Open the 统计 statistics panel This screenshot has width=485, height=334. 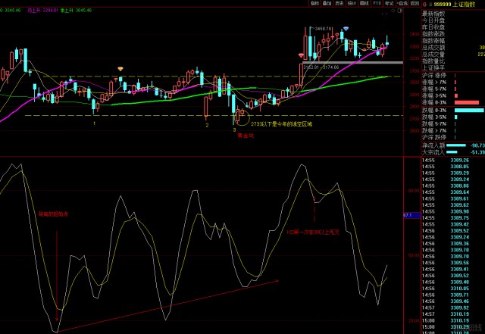[x=352, y=3]
